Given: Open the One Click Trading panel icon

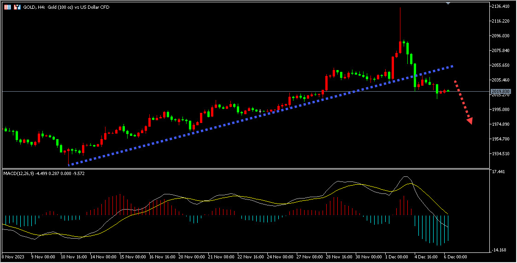Looking at the screenshot, I should (7, 7).
